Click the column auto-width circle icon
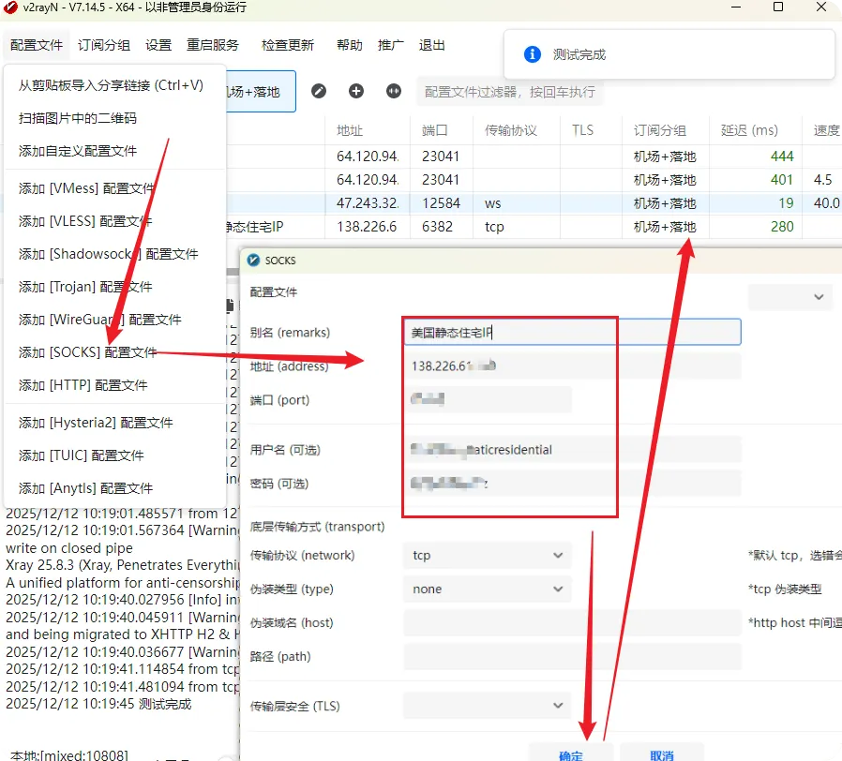842x761 pixels. pyautogui.click(x=394, y=91)
